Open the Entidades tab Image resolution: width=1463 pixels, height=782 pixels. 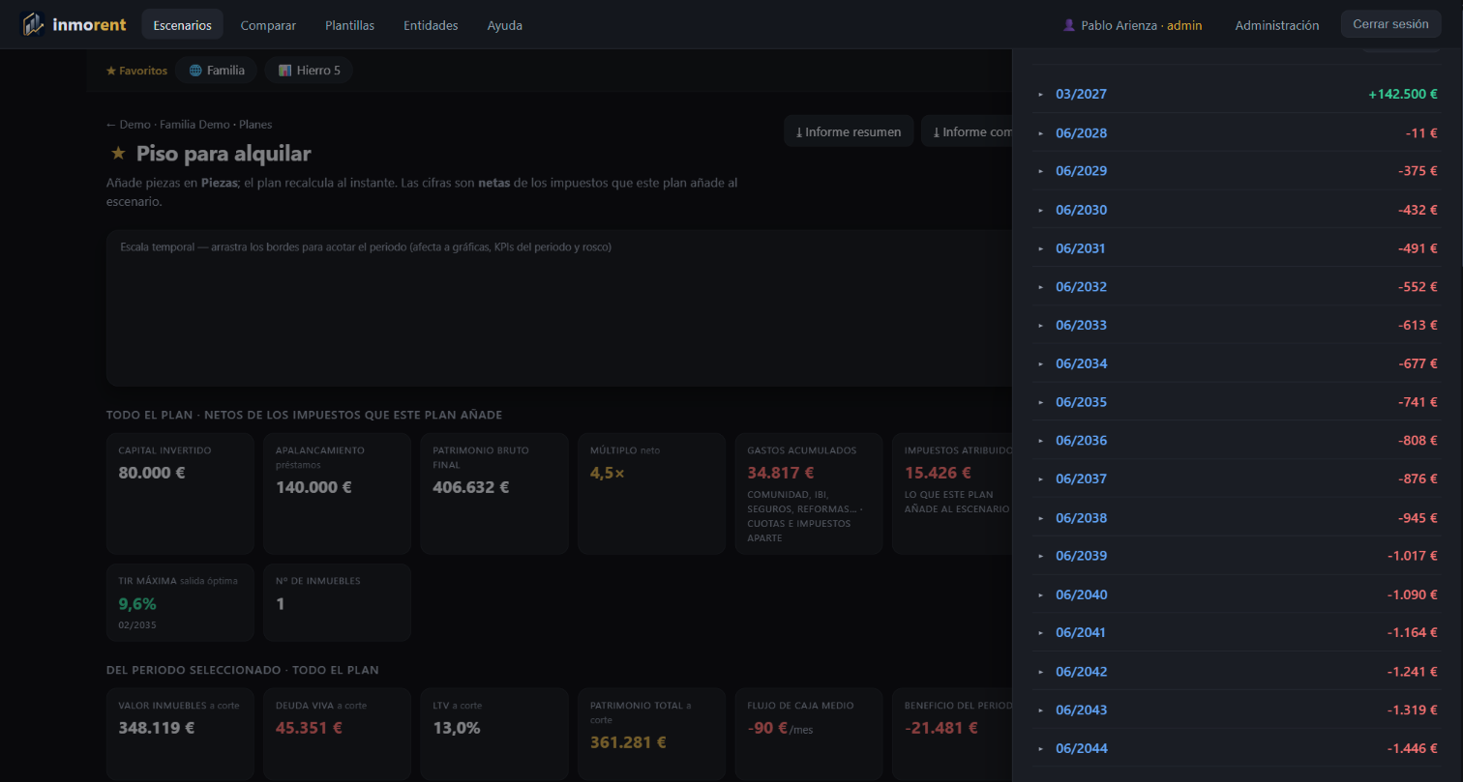(431, 25)
